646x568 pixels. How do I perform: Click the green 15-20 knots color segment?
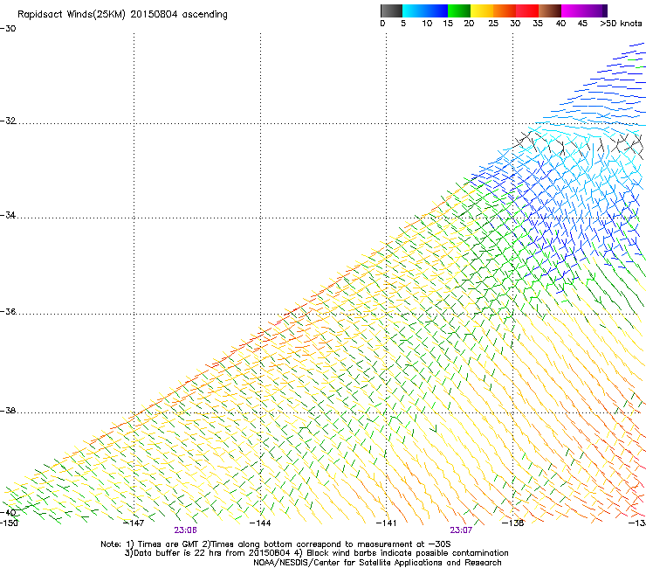(459, 10)
